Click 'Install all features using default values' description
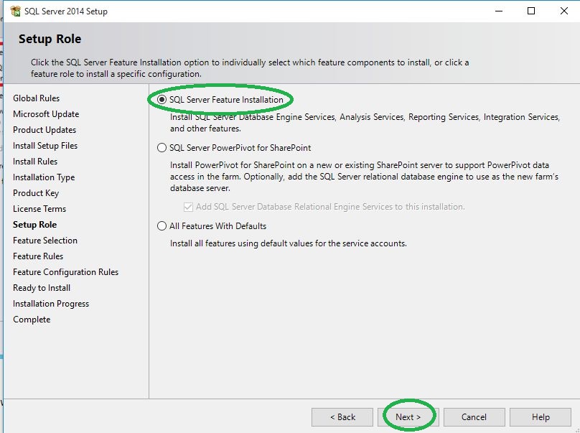 tap(288, 243)
